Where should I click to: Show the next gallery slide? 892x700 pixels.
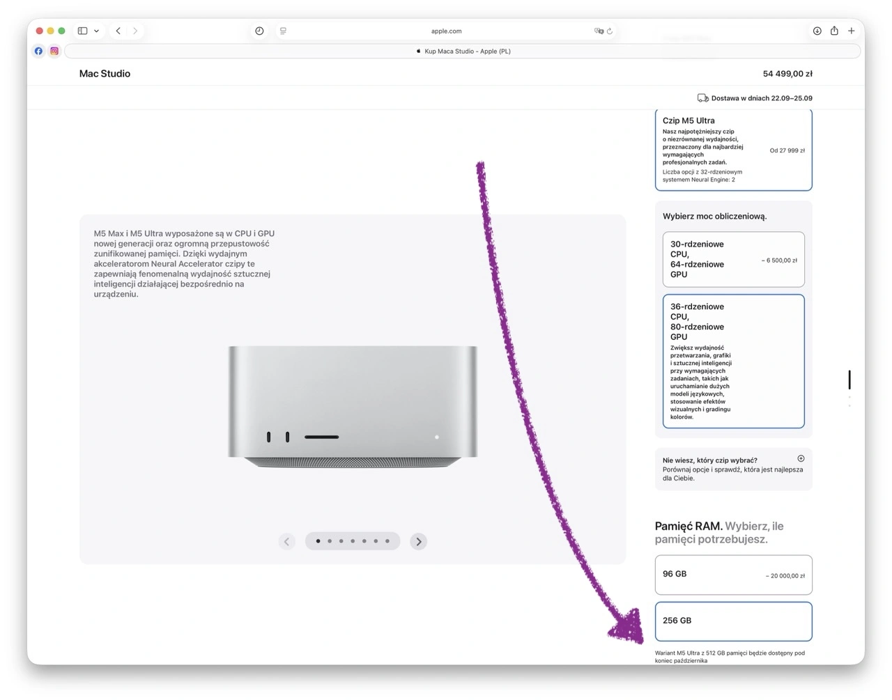tap(418, 541)
